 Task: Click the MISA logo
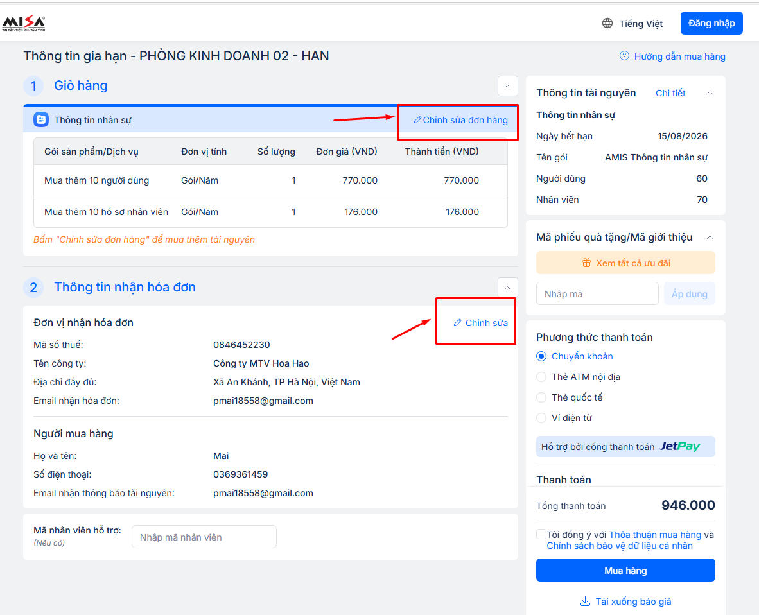tap(24, 24)
